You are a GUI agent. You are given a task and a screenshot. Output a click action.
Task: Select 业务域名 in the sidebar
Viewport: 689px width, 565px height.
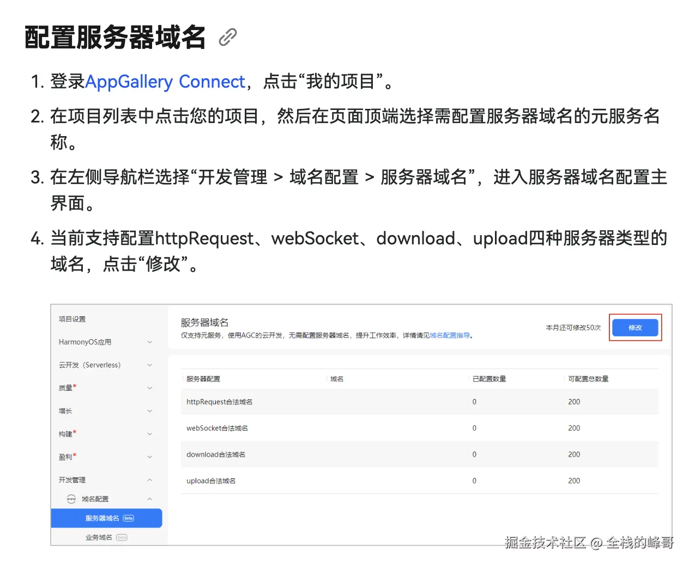coord(99,537)
